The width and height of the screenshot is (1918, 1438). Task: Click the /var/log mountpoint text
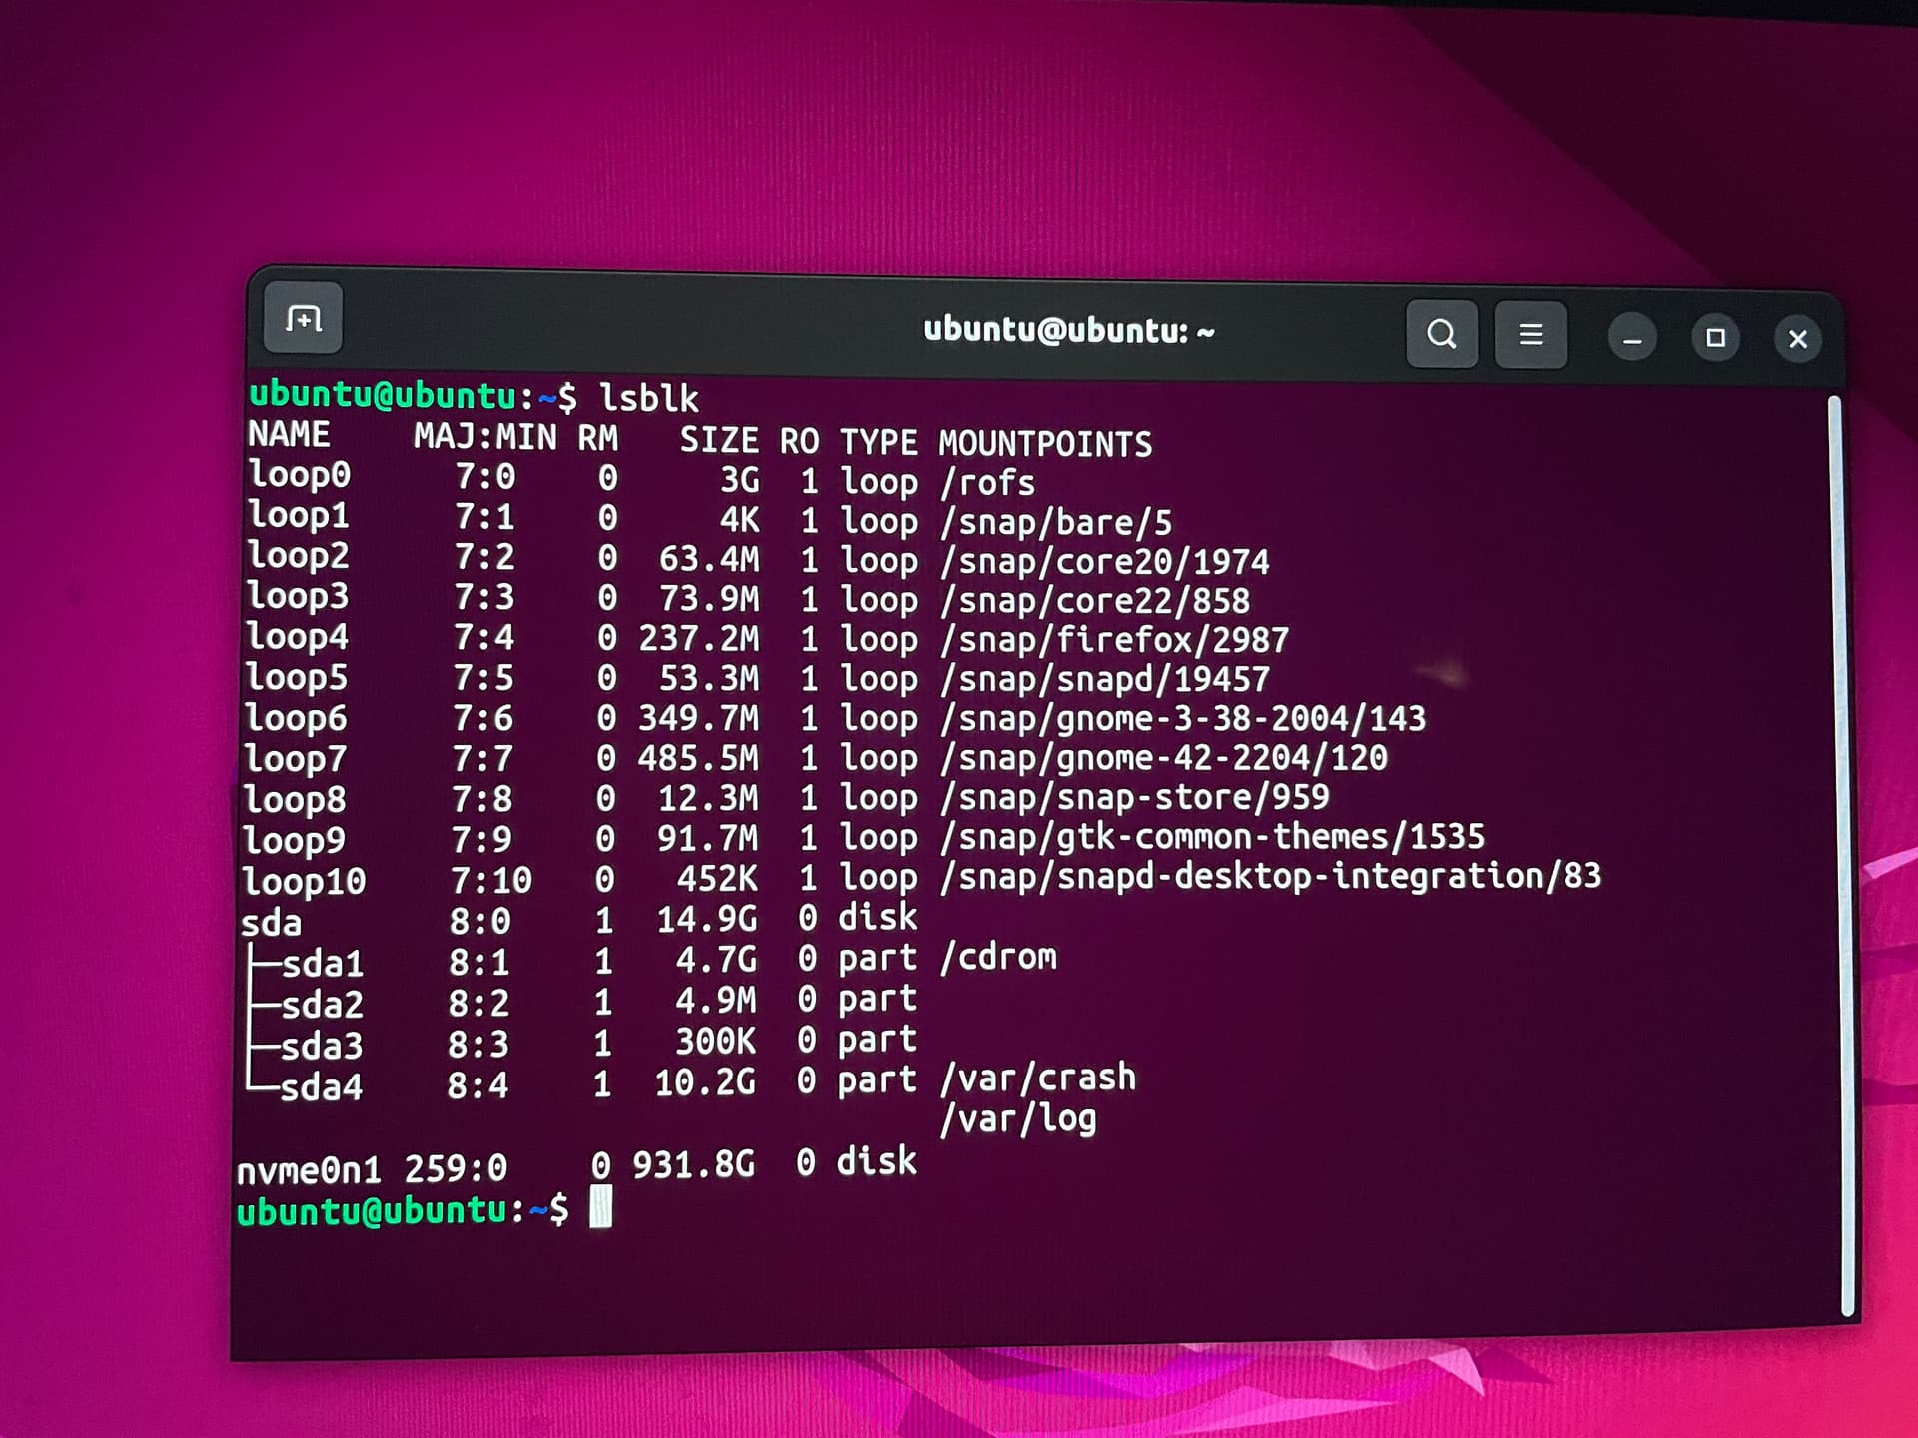click(1017, 1118)
